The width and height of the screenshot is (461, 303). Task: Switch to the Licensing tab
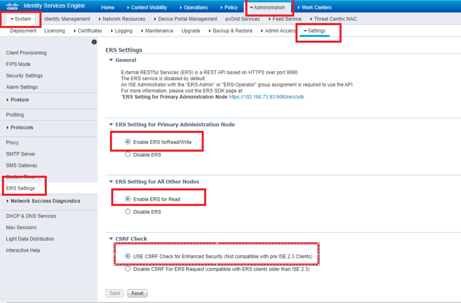coord(54,30)
